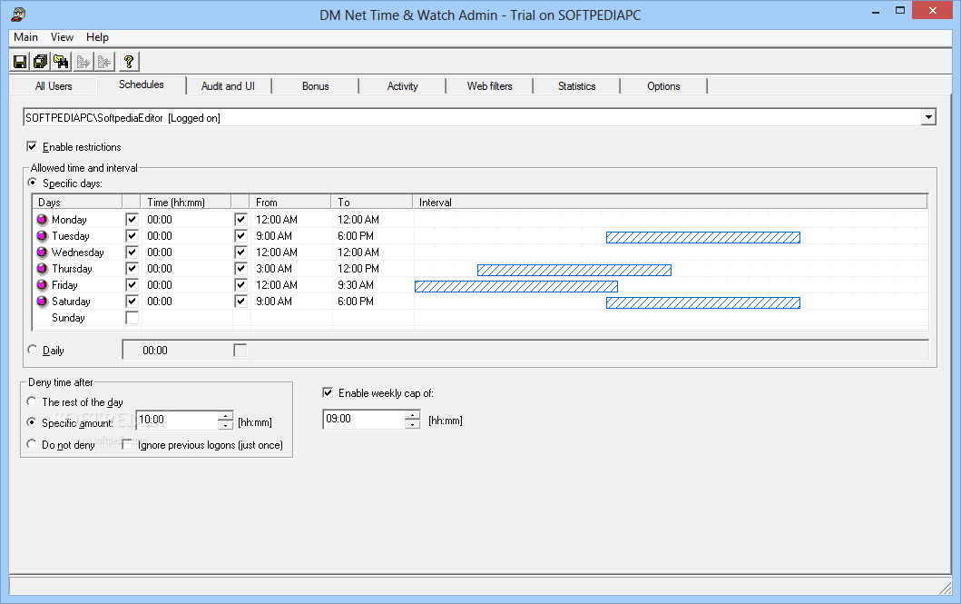This screenshot has width=961, height=604.
Task: Switch to the Activity tab
Action: [403, 86]
